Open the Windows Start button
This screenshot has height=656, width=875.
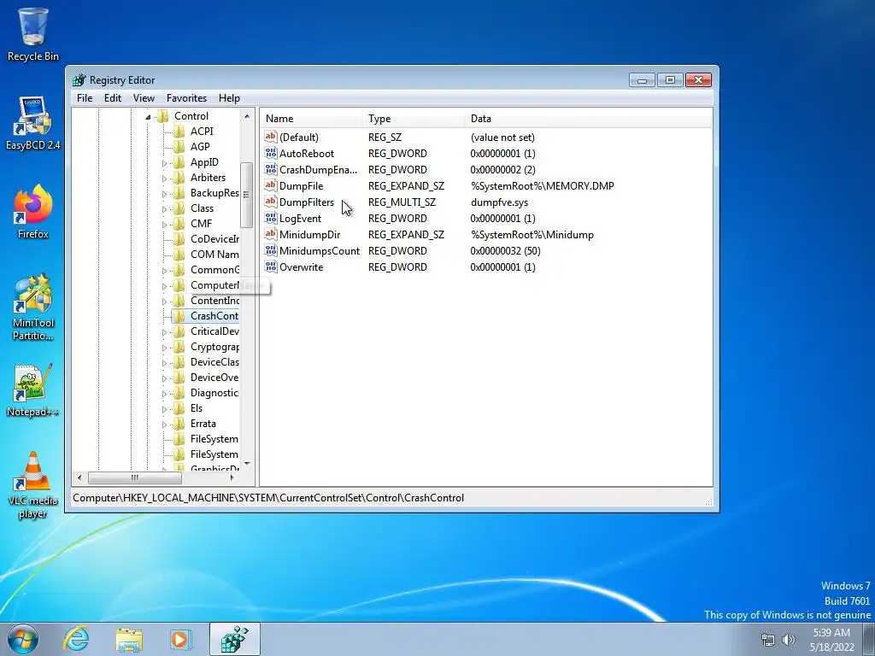[x=23, y=639]
